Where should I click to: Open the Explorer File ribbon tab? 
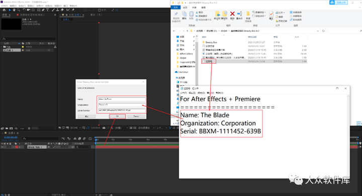[x=175, y=8]
